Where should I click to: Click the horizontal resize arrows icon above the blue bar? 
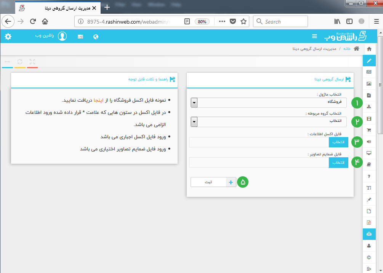(7, 62)
